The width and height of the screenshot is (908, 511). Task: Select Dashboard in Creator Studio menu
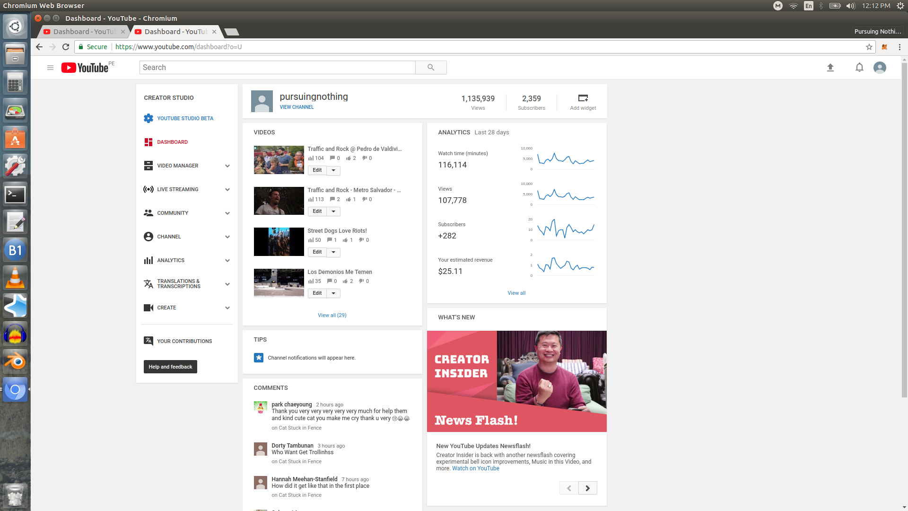click(x=172, y=142)
